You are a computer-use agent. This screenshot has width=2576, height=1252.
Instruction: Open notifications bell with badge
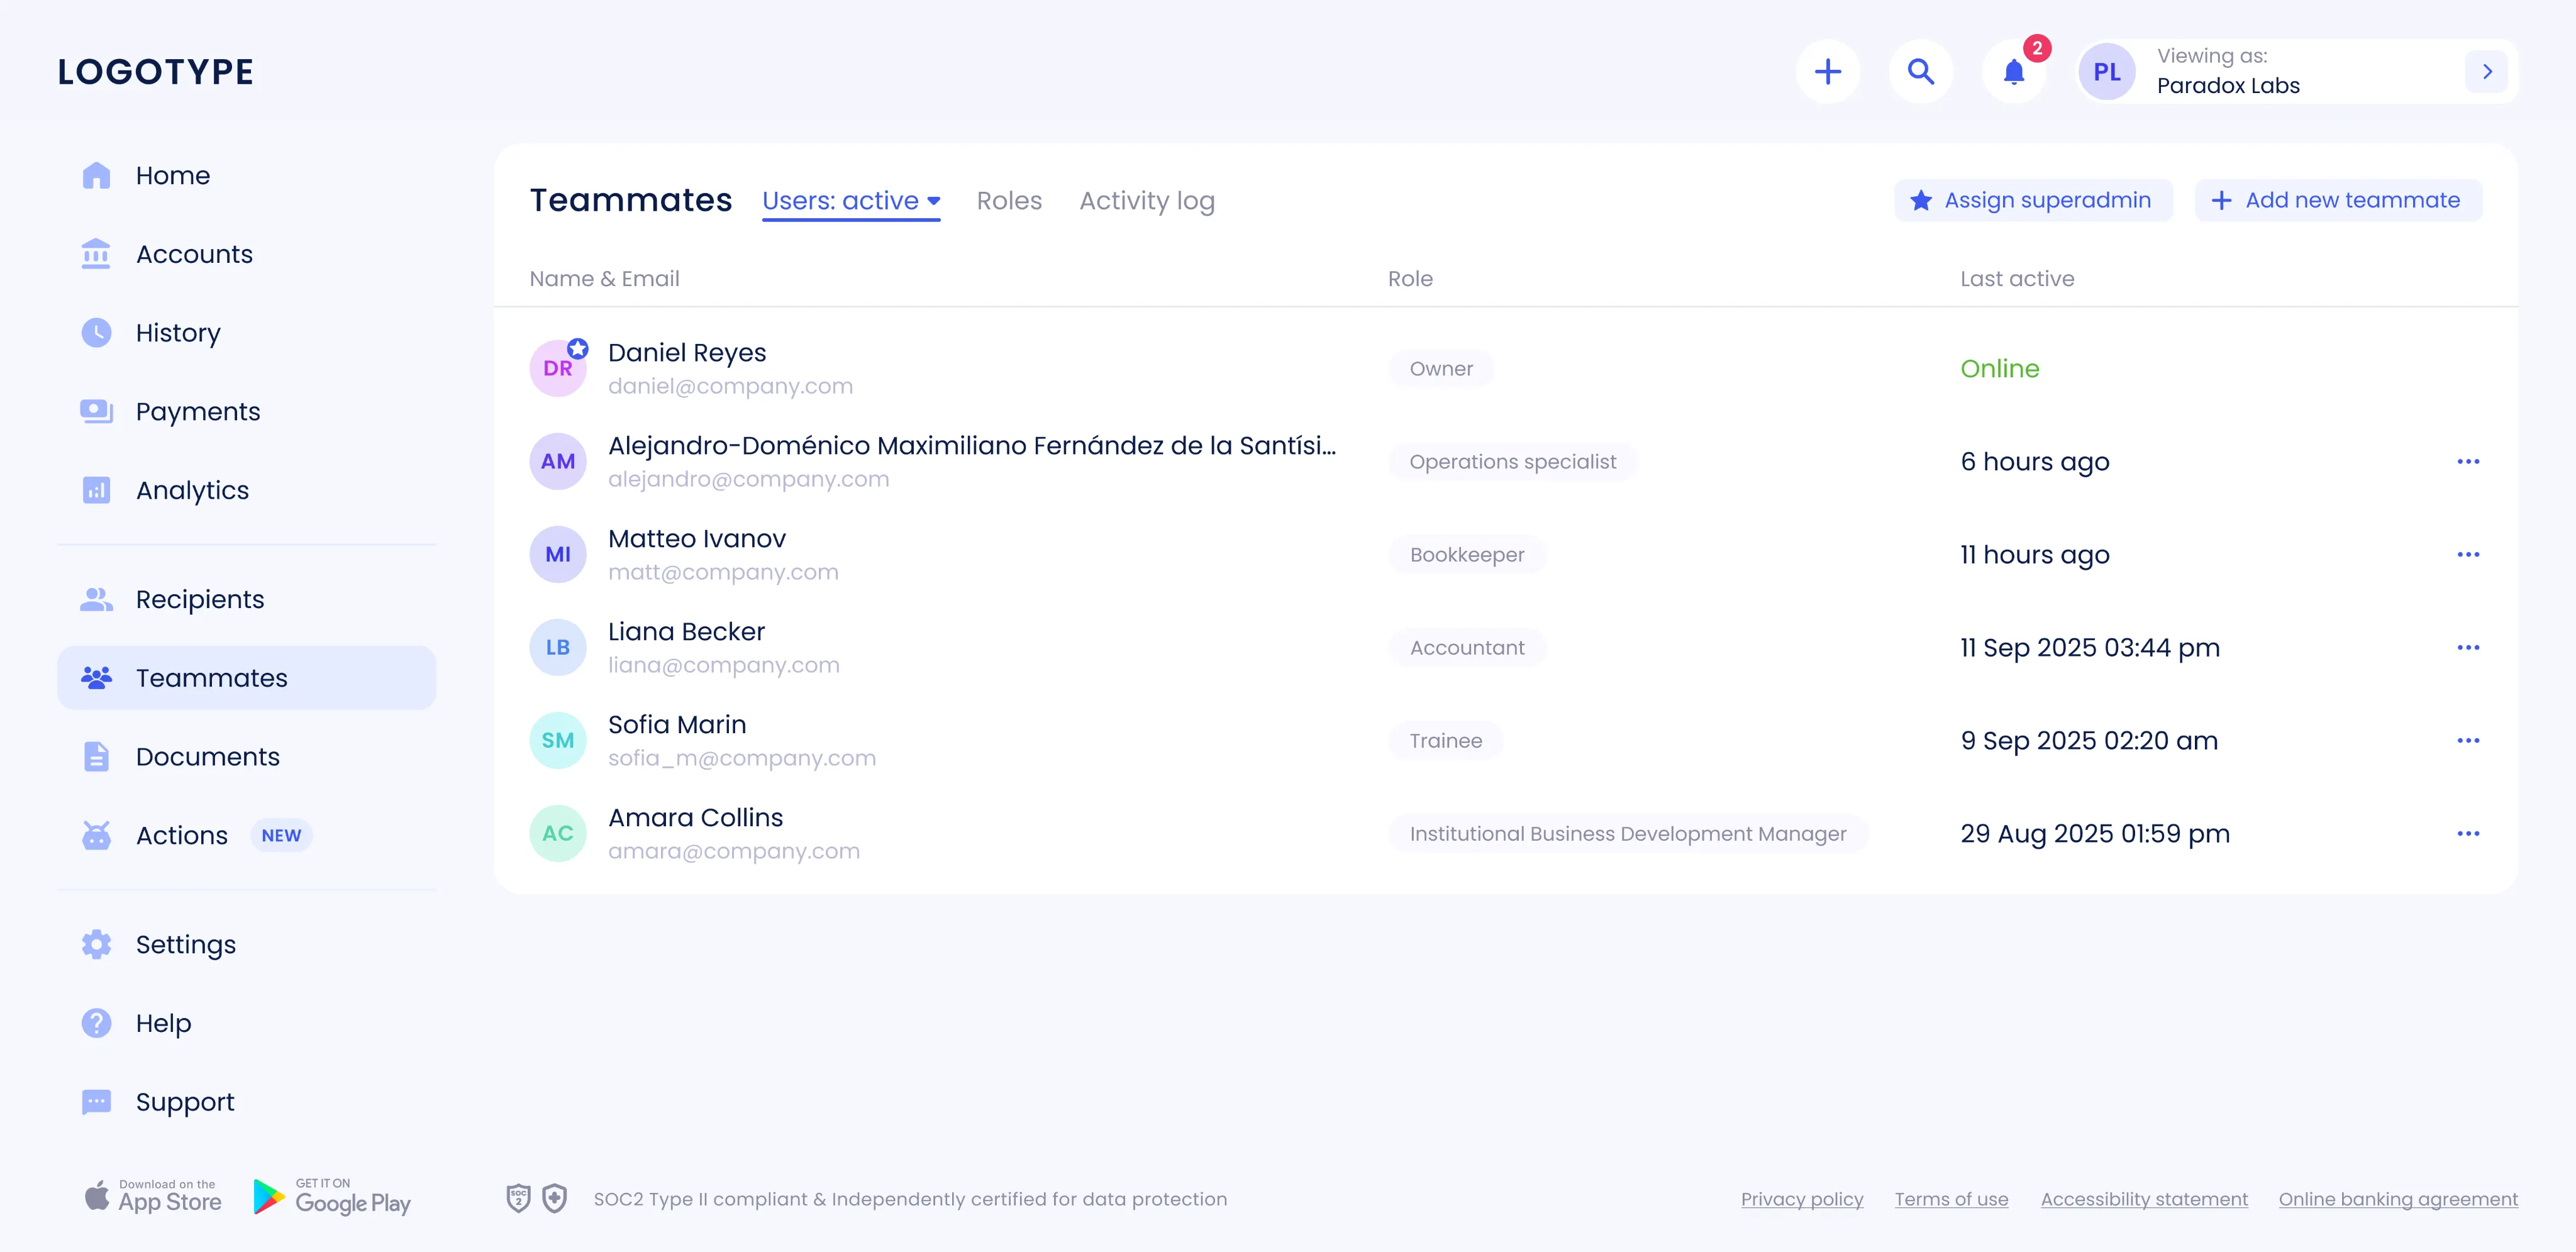[x=2014, y=71]
